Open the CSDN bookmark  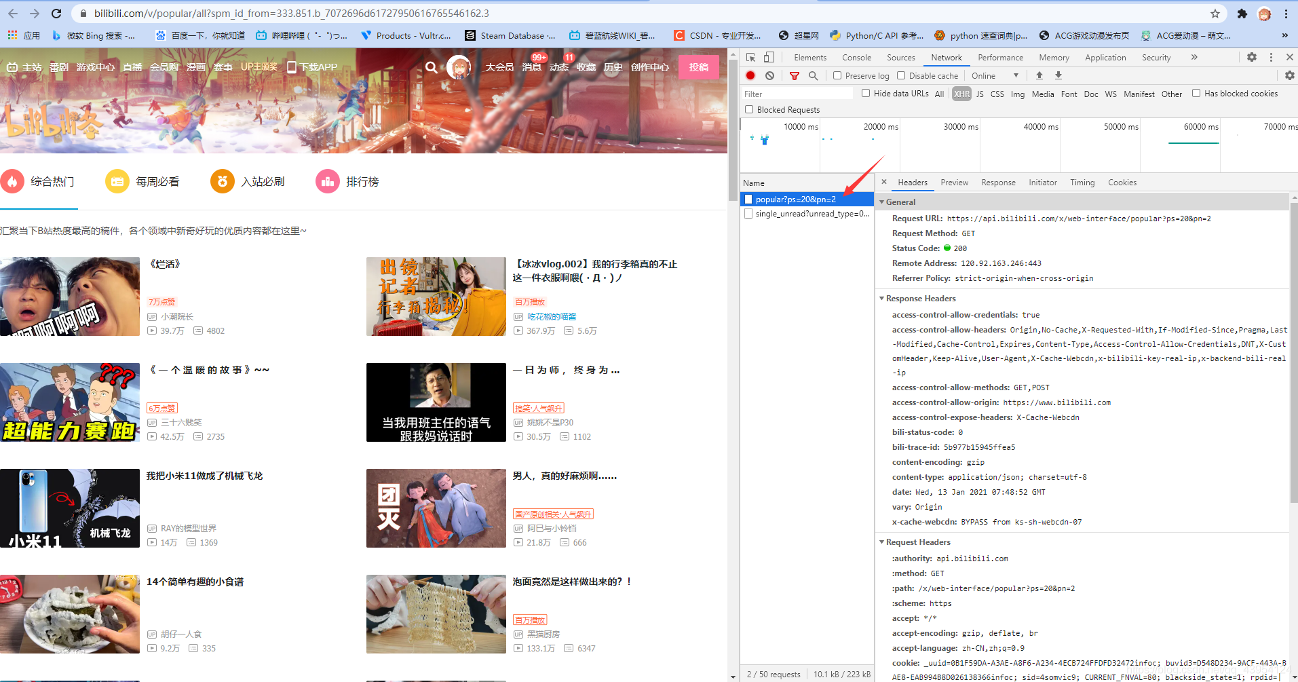717,35
